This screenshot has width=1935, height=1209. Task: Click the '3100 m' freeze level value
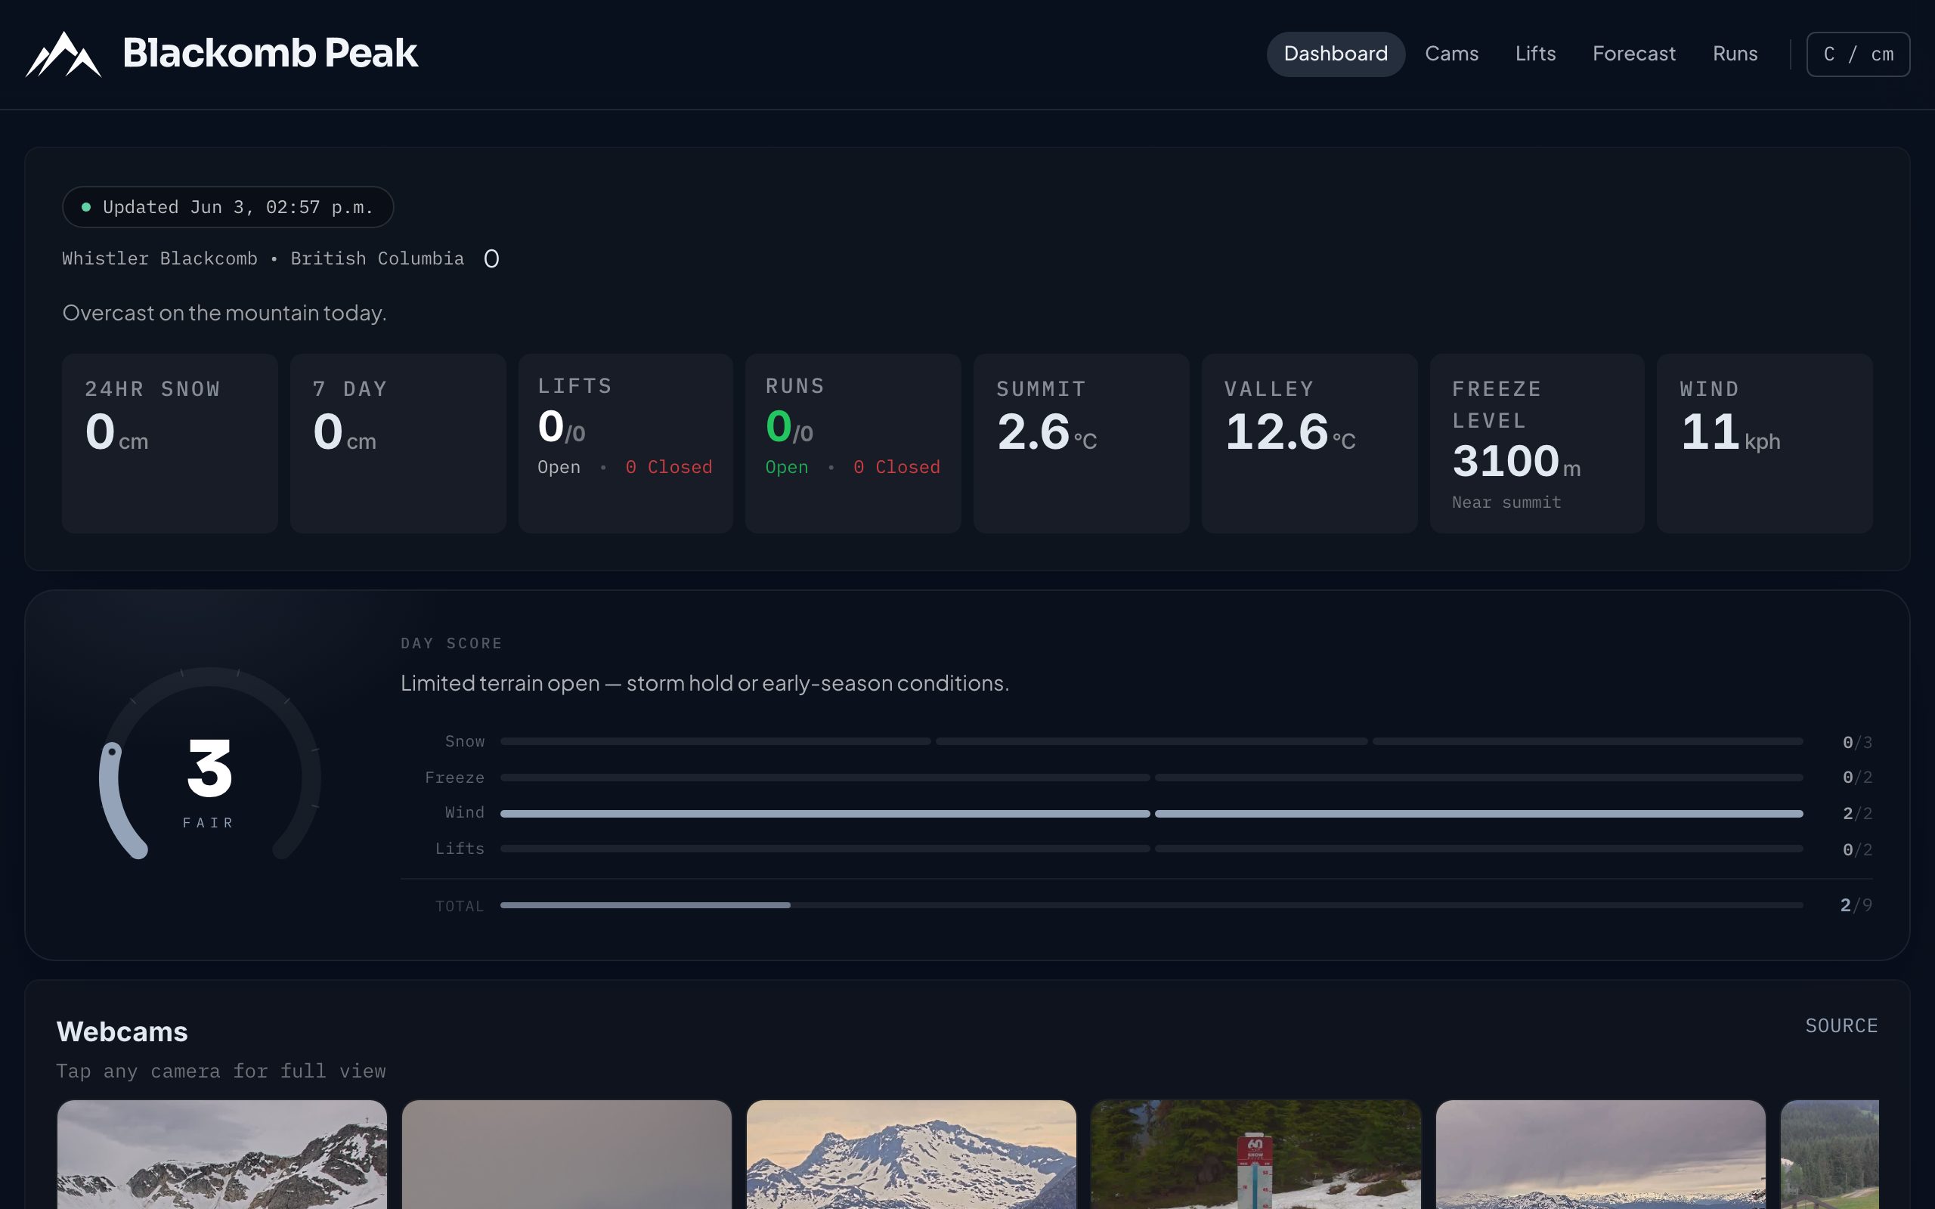click(x=1516, y=462)
